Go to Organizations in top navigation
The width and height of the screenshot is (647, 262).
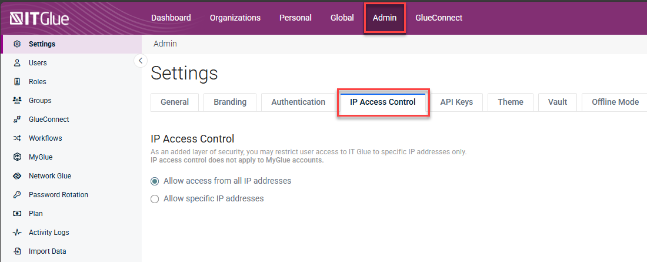pos(235,18)
